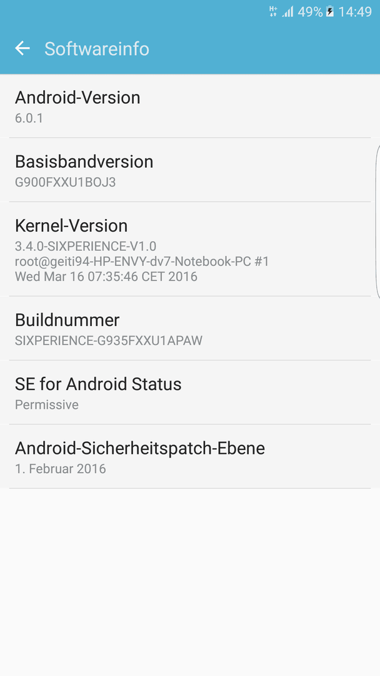
Task: Open the Android-Version entry
Action: coord(190,106)
